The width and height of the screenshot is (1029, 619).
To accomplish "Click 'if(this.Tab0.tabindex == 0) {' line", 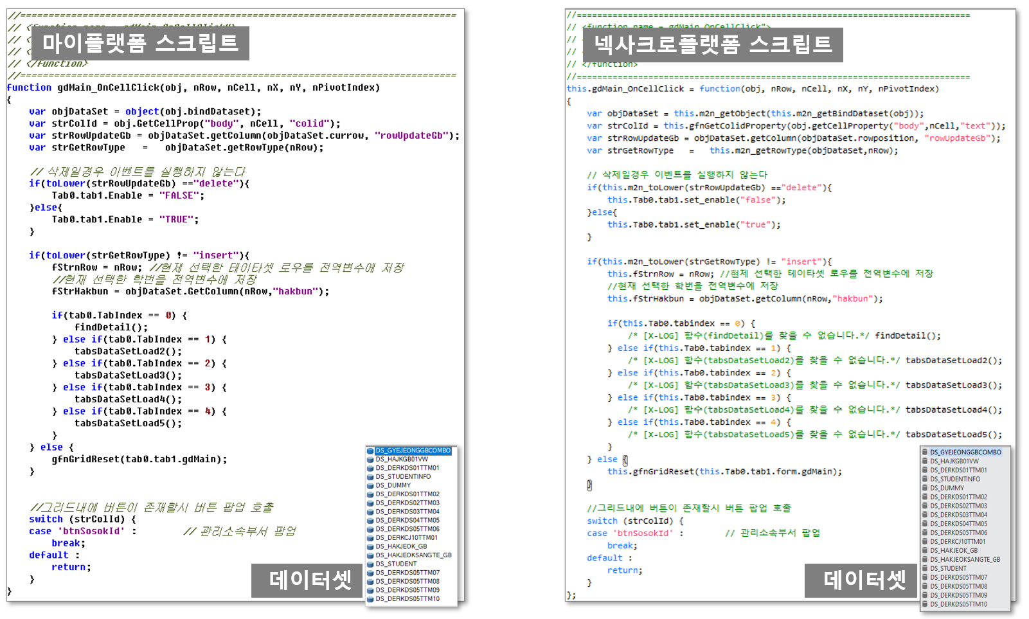I will click(681, 323).
